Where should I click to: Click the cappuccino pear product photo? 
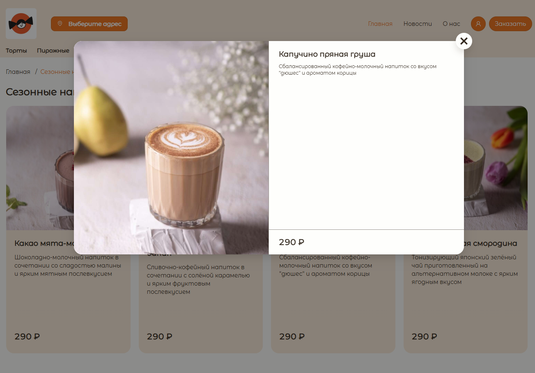coord(171,148)
